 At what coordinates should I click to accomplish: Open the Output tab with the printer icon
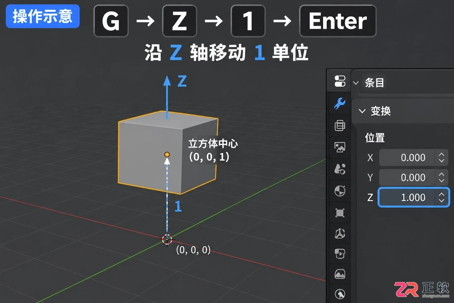pos(340,126)
